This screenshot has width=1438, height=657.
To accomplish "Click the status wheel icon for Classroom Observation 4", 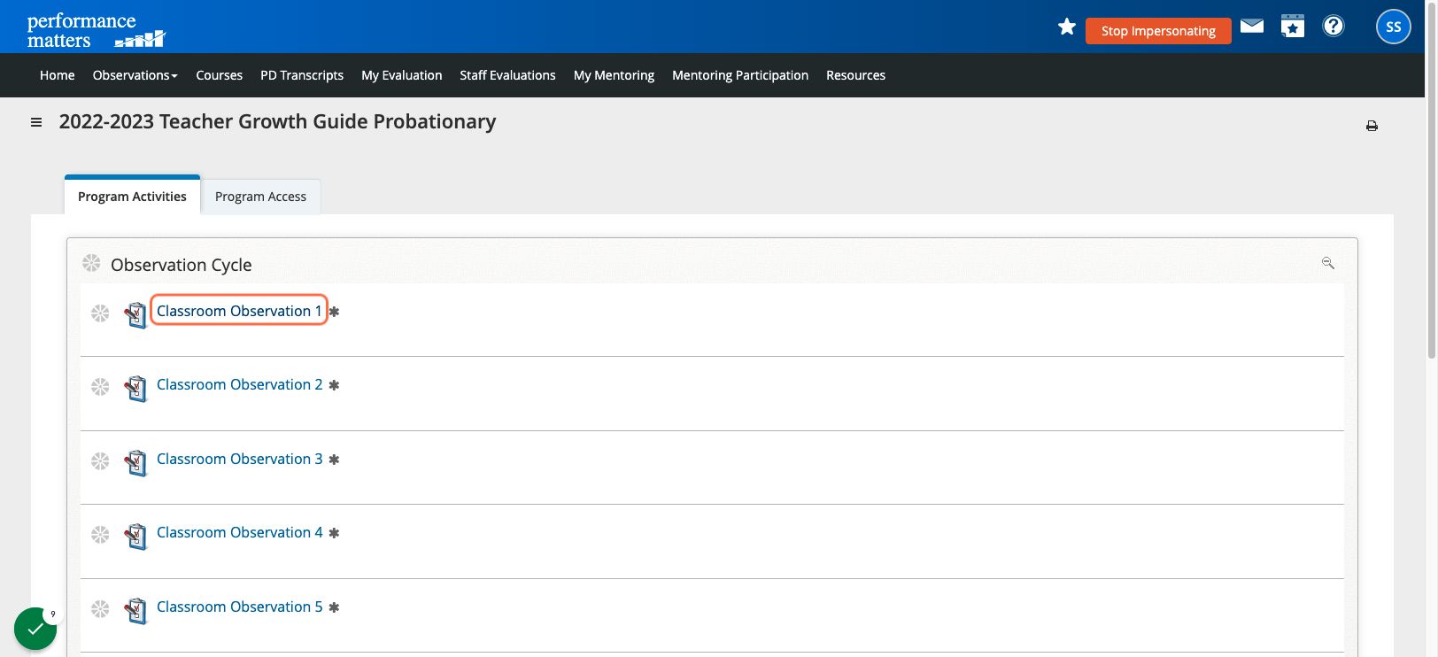I will 100,535.
